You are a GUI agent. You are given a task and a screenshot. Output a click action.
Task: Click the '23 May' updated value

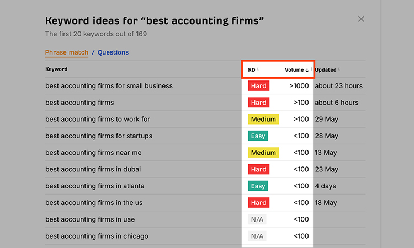326,169
